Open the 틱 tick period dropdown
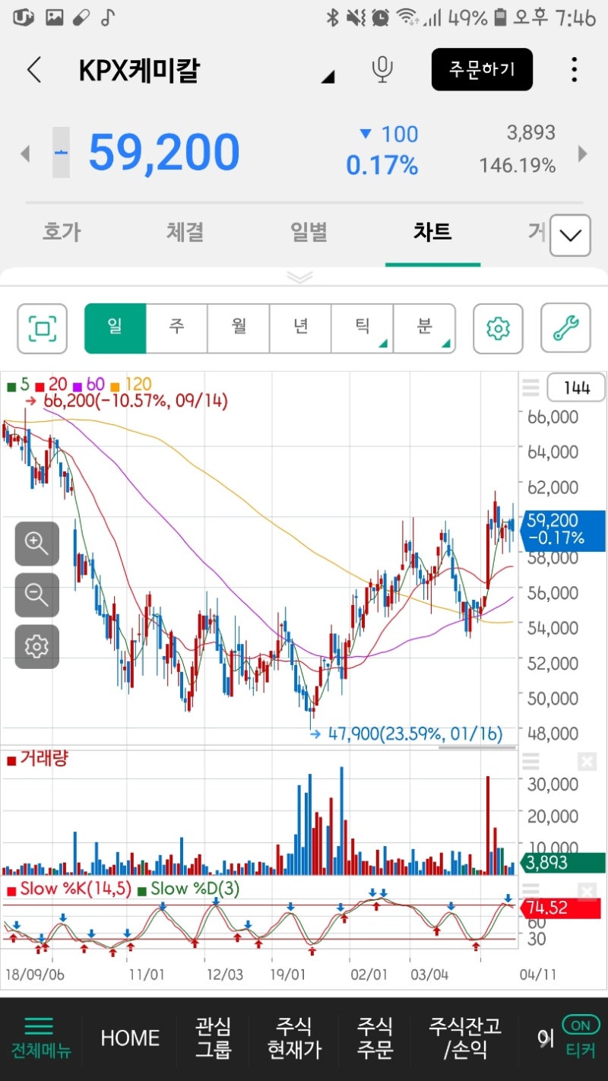 (x=363, y=328)
